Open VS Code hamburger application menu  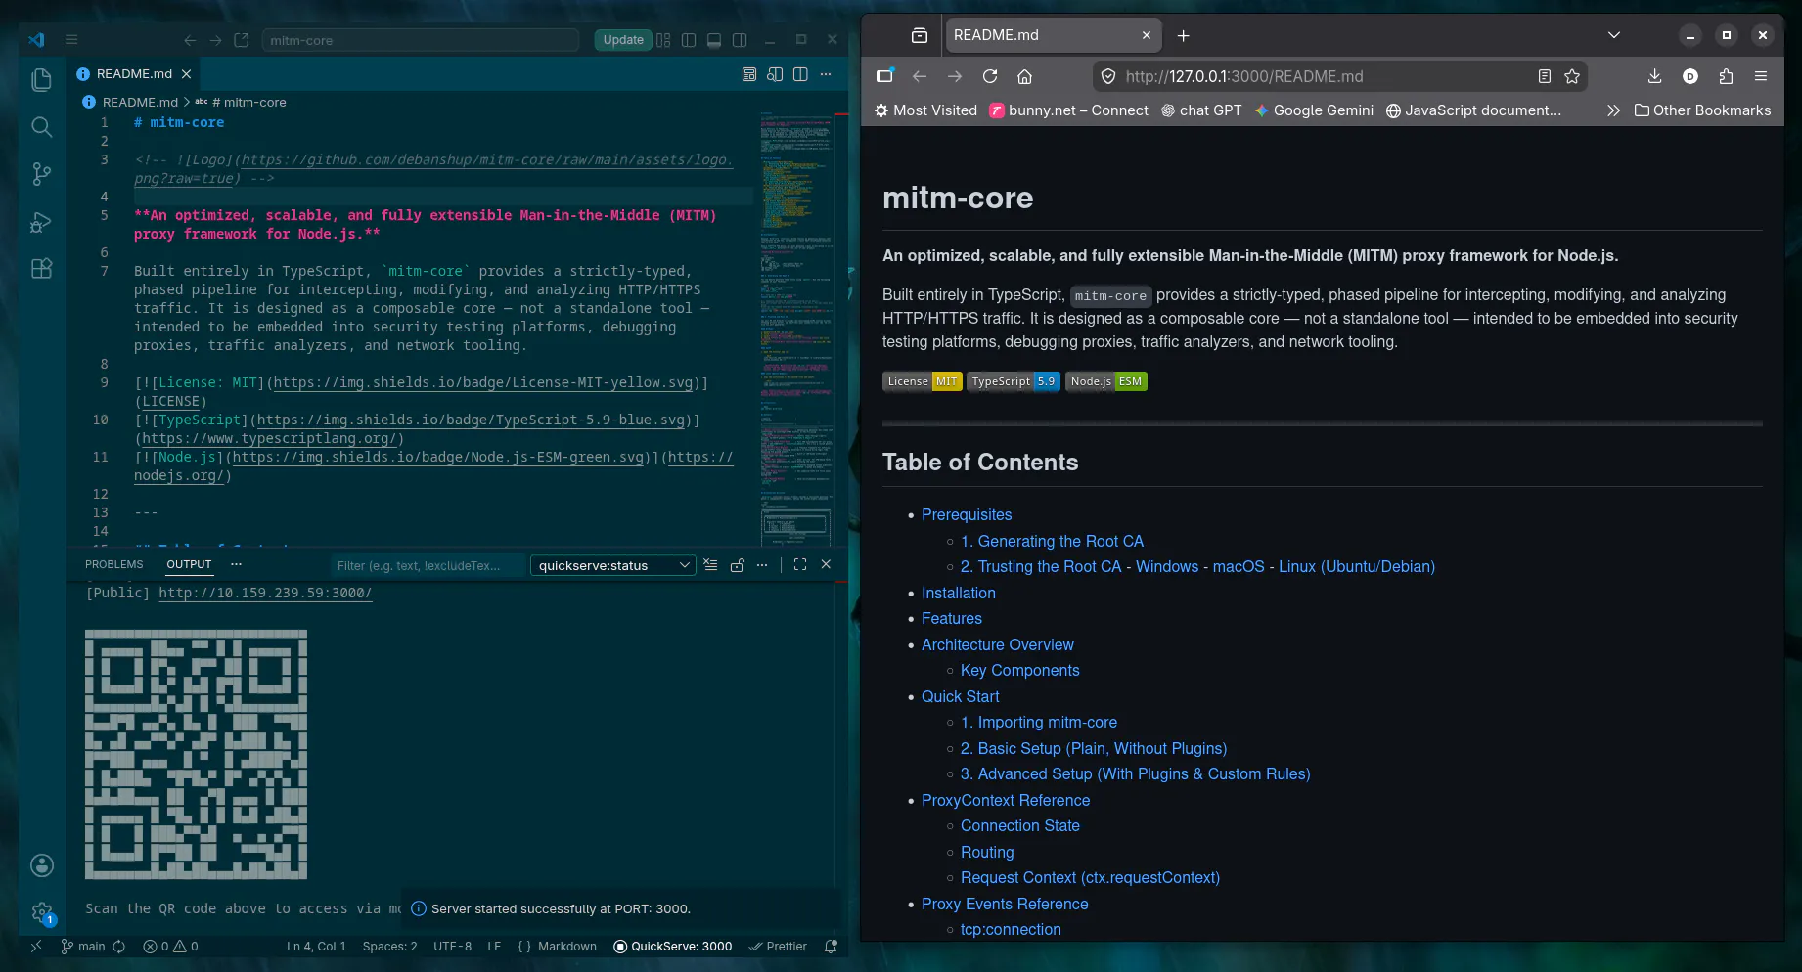coord(71,40)
